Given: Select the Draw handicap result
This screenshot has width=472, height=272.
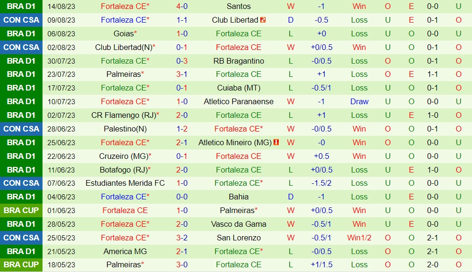Looking at the screenshot, I should (x=359, y=101).
